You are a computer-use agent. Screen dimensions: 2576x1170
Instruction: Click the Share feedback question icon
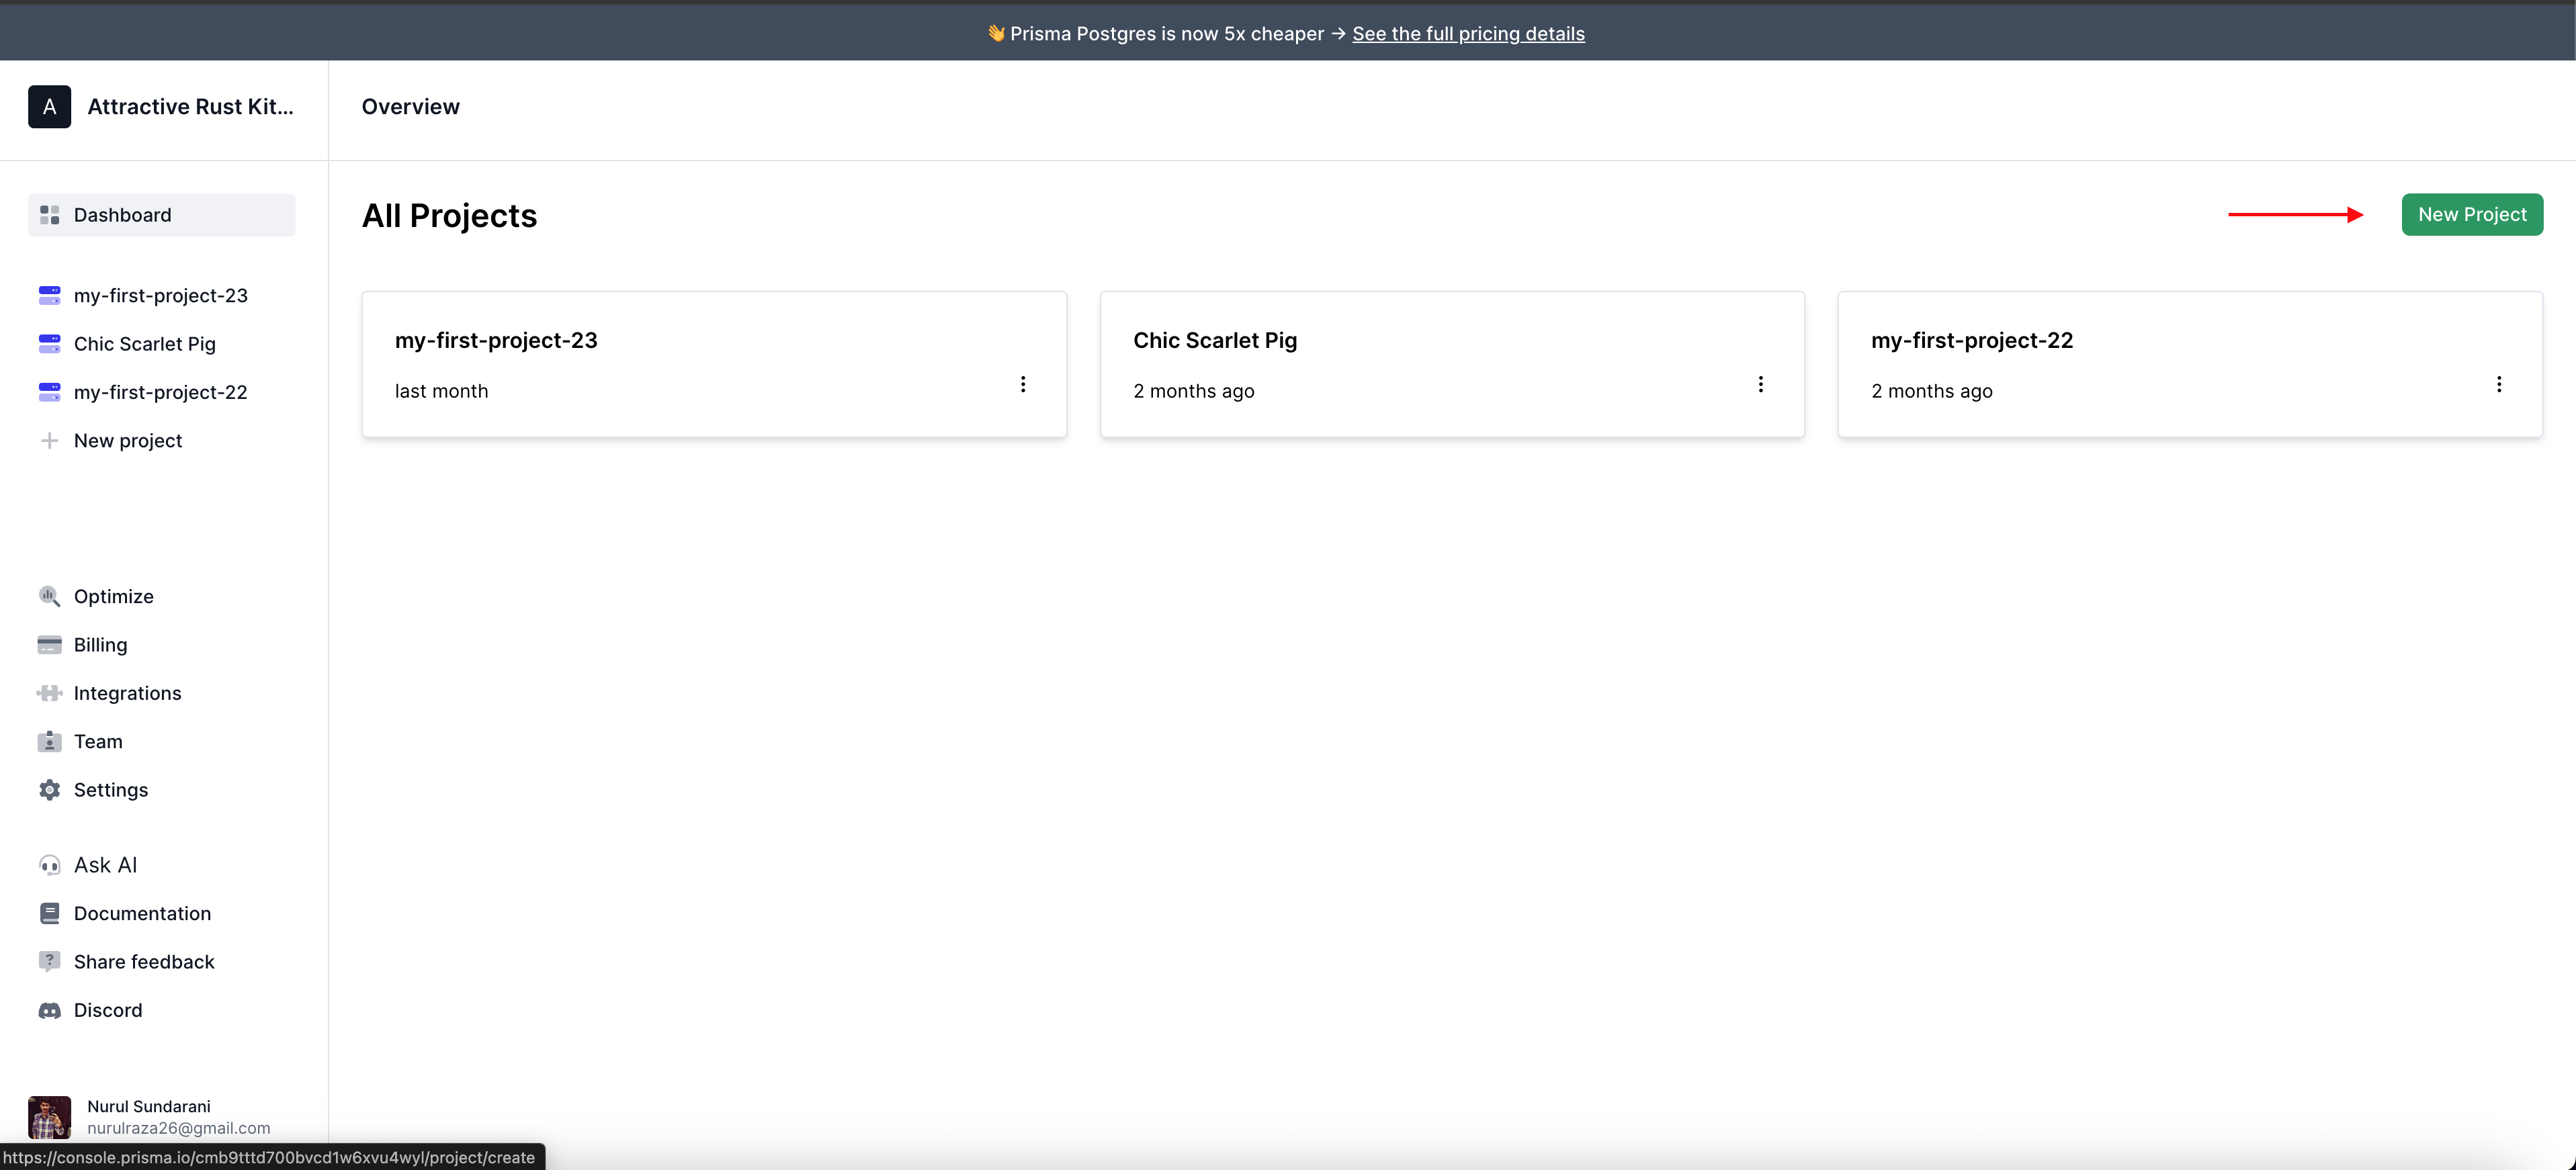pyautogui.click(x=49, y=961)
